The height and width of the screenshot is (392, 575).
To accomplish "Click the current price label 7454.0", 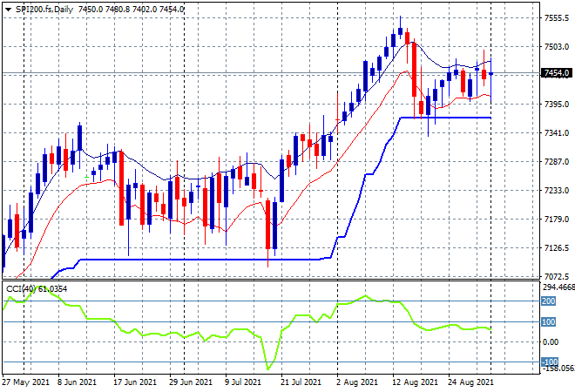I will [557, 73].
